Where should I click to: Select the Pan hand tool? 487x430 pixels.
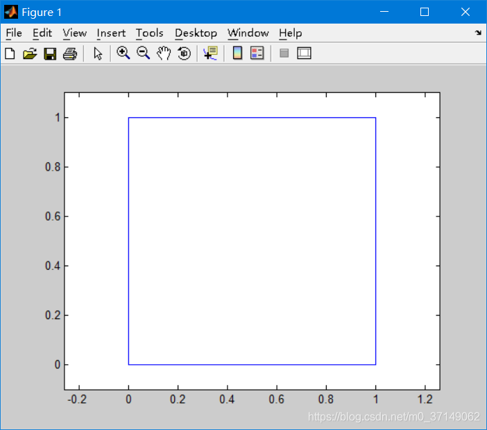pos(164,53)
